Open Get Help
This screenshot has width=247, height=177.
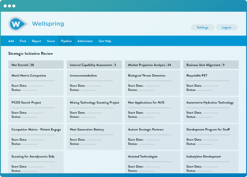pos(105,41)
